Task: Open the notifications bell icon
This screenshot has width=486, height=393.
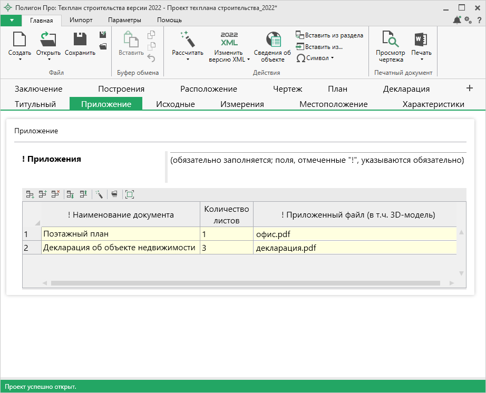Action: coord(456,20)
